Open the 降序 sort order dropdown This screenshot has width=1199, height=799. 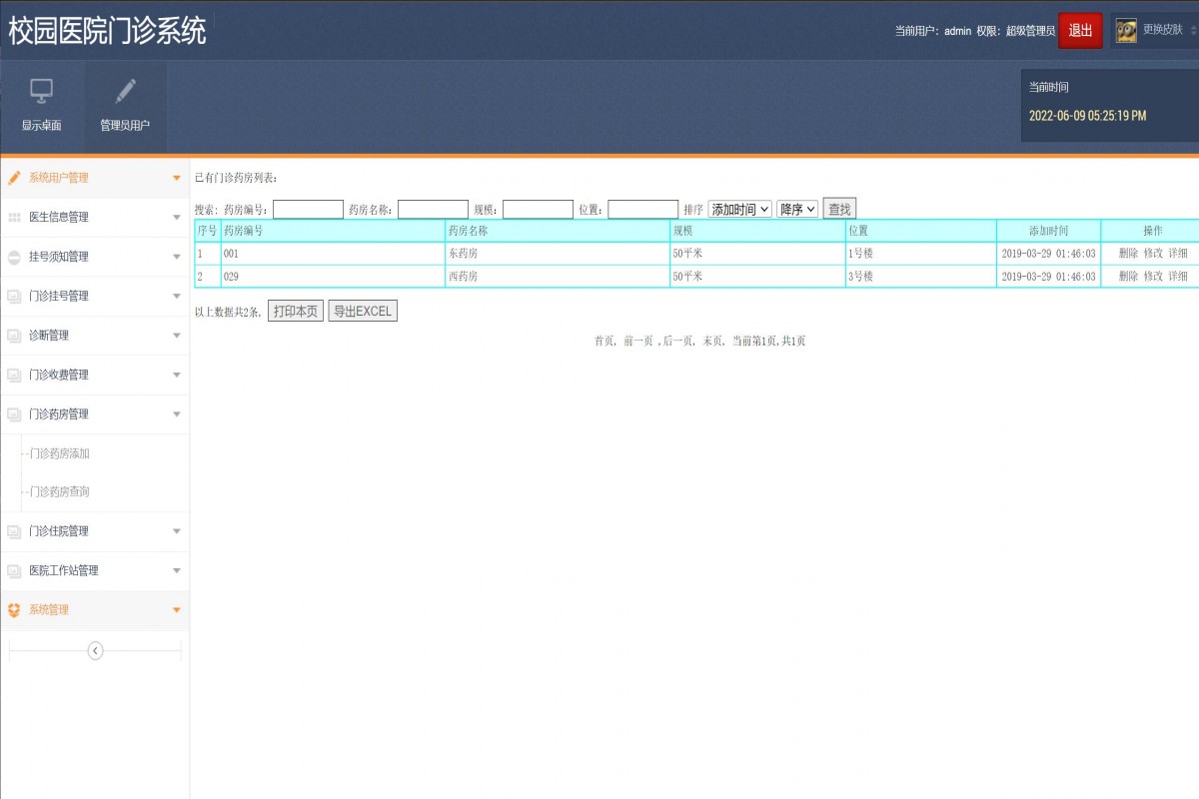tap(796, 210)
